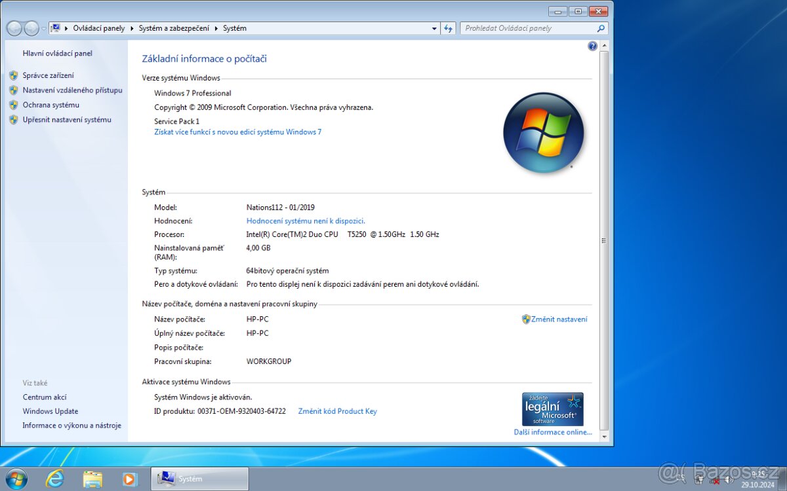The width and height of the screenshot is (787, 491).
Task: Go forward with the Forward arrow button
Action: tap(31, 28)
